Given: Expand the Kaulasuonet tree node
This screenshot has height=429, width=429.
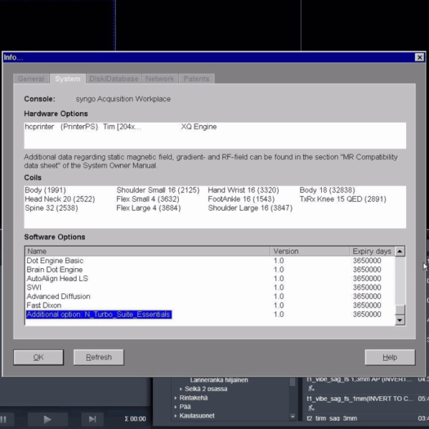Looking at the screenshot, I should point(176,415).
